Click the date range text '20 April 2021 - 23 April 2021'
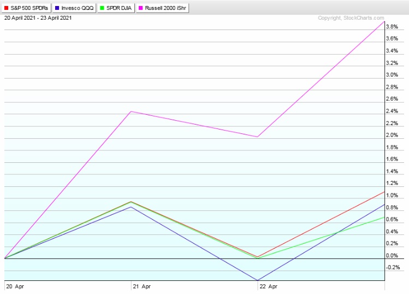 click(38, 18)
